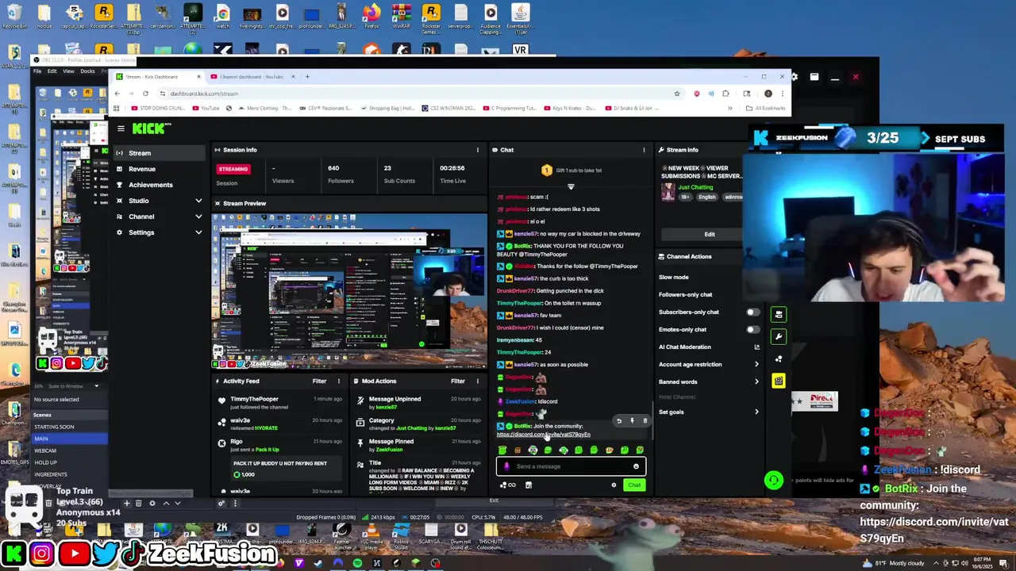Screen dimensions: 1016x571
Task: Open the Kick hamburger menu icon
Action: [x=121, y=128]
